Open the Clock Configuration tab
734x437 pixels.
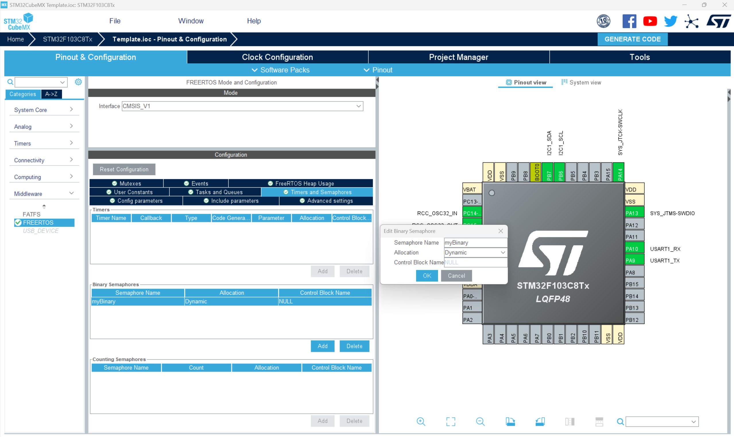pyautogui.click(x=277, y=57)
